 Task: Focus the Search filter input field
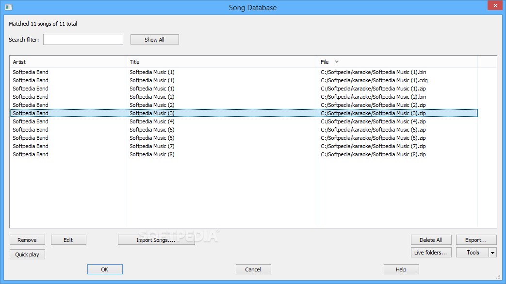(83, 40)
